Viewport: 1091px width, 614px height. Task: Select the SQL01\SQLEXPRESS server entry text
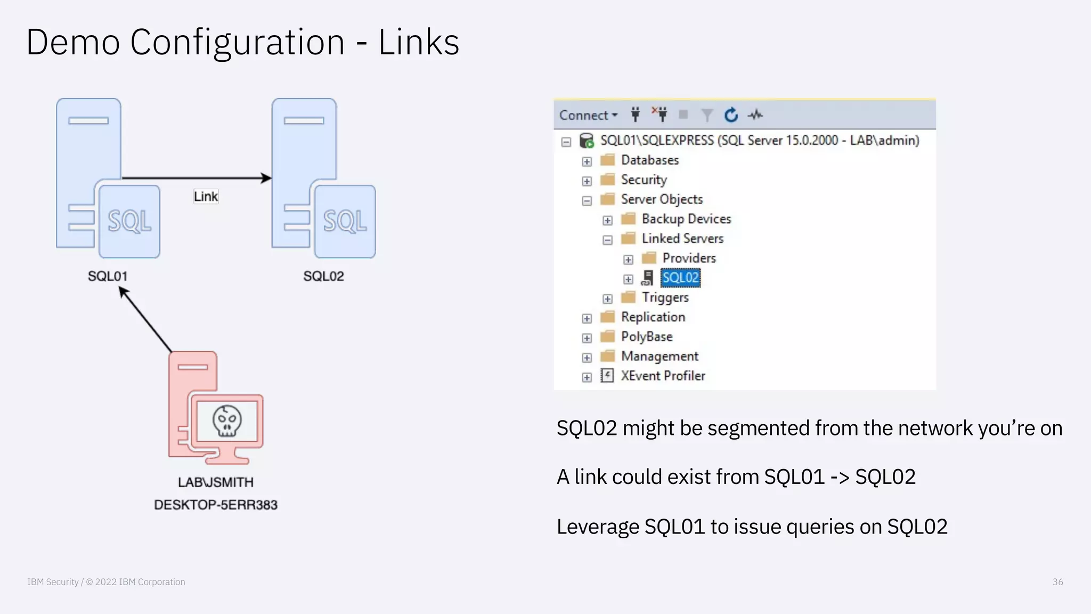(x=760, y=140)
